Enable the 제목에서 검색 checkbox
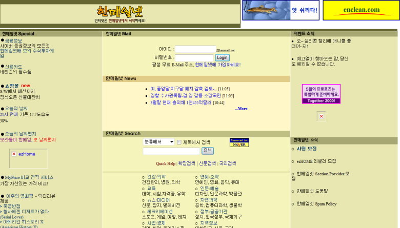400x228 pixels. tap(179, 142)
